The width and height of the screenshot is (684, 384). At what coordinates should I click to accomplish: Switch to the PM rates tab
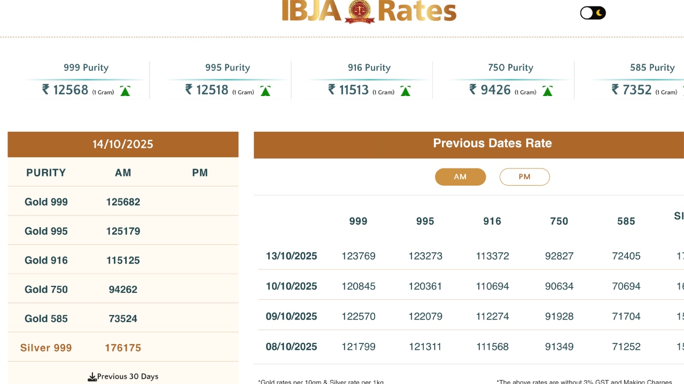pyautogui.click(x=524, y=177)
